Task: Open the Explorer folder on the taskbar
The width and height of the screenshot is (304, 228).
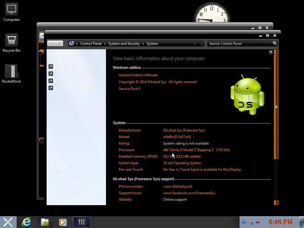Action: click(x=45, y=222)
